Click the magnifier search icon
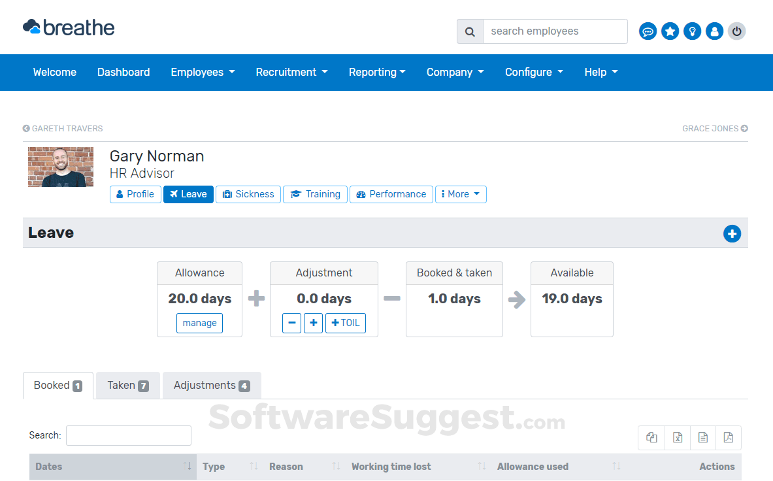 tap(470, 31)
